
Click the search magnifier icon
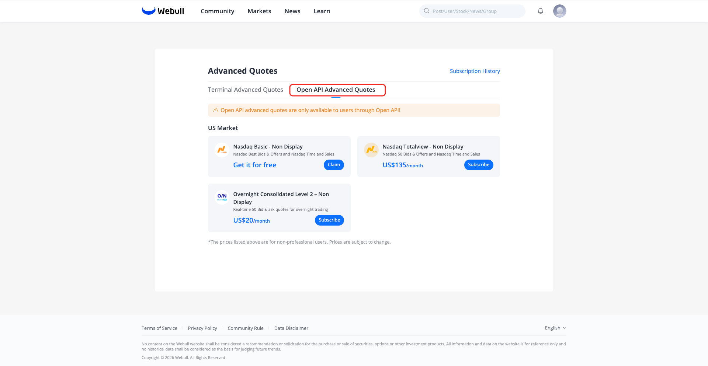(x=427, y=11)
